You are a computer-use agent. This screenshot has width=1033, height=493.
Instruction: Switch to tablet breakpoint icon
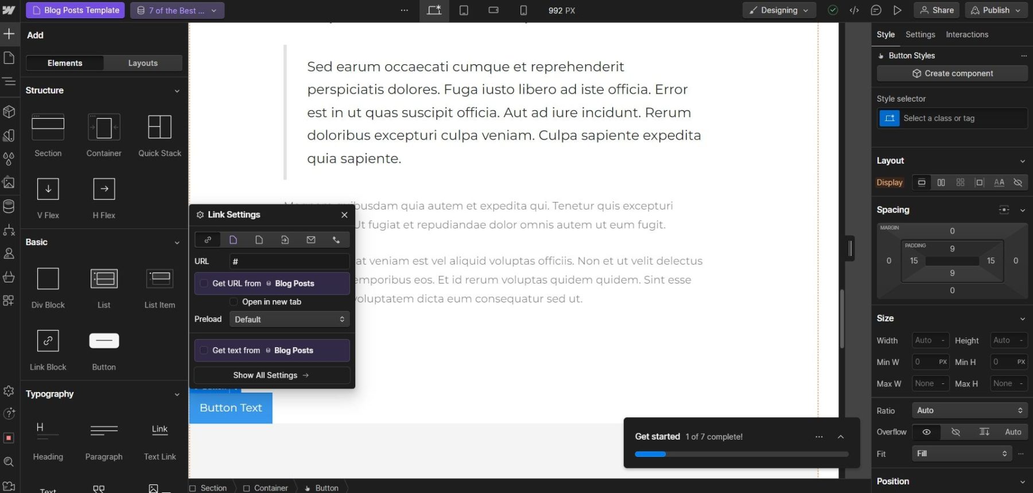[x=464, y=10]
